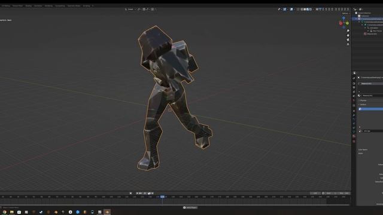Open the Material properties tab
The width and height of the screenshot is (383, 215).
[x=354, y=136]
